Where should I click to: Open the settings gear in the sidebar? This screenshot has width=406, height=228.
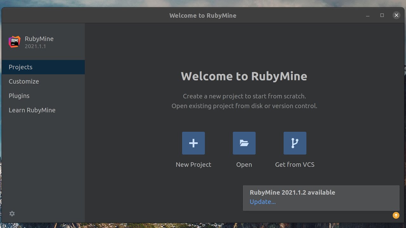coord(12,214)
